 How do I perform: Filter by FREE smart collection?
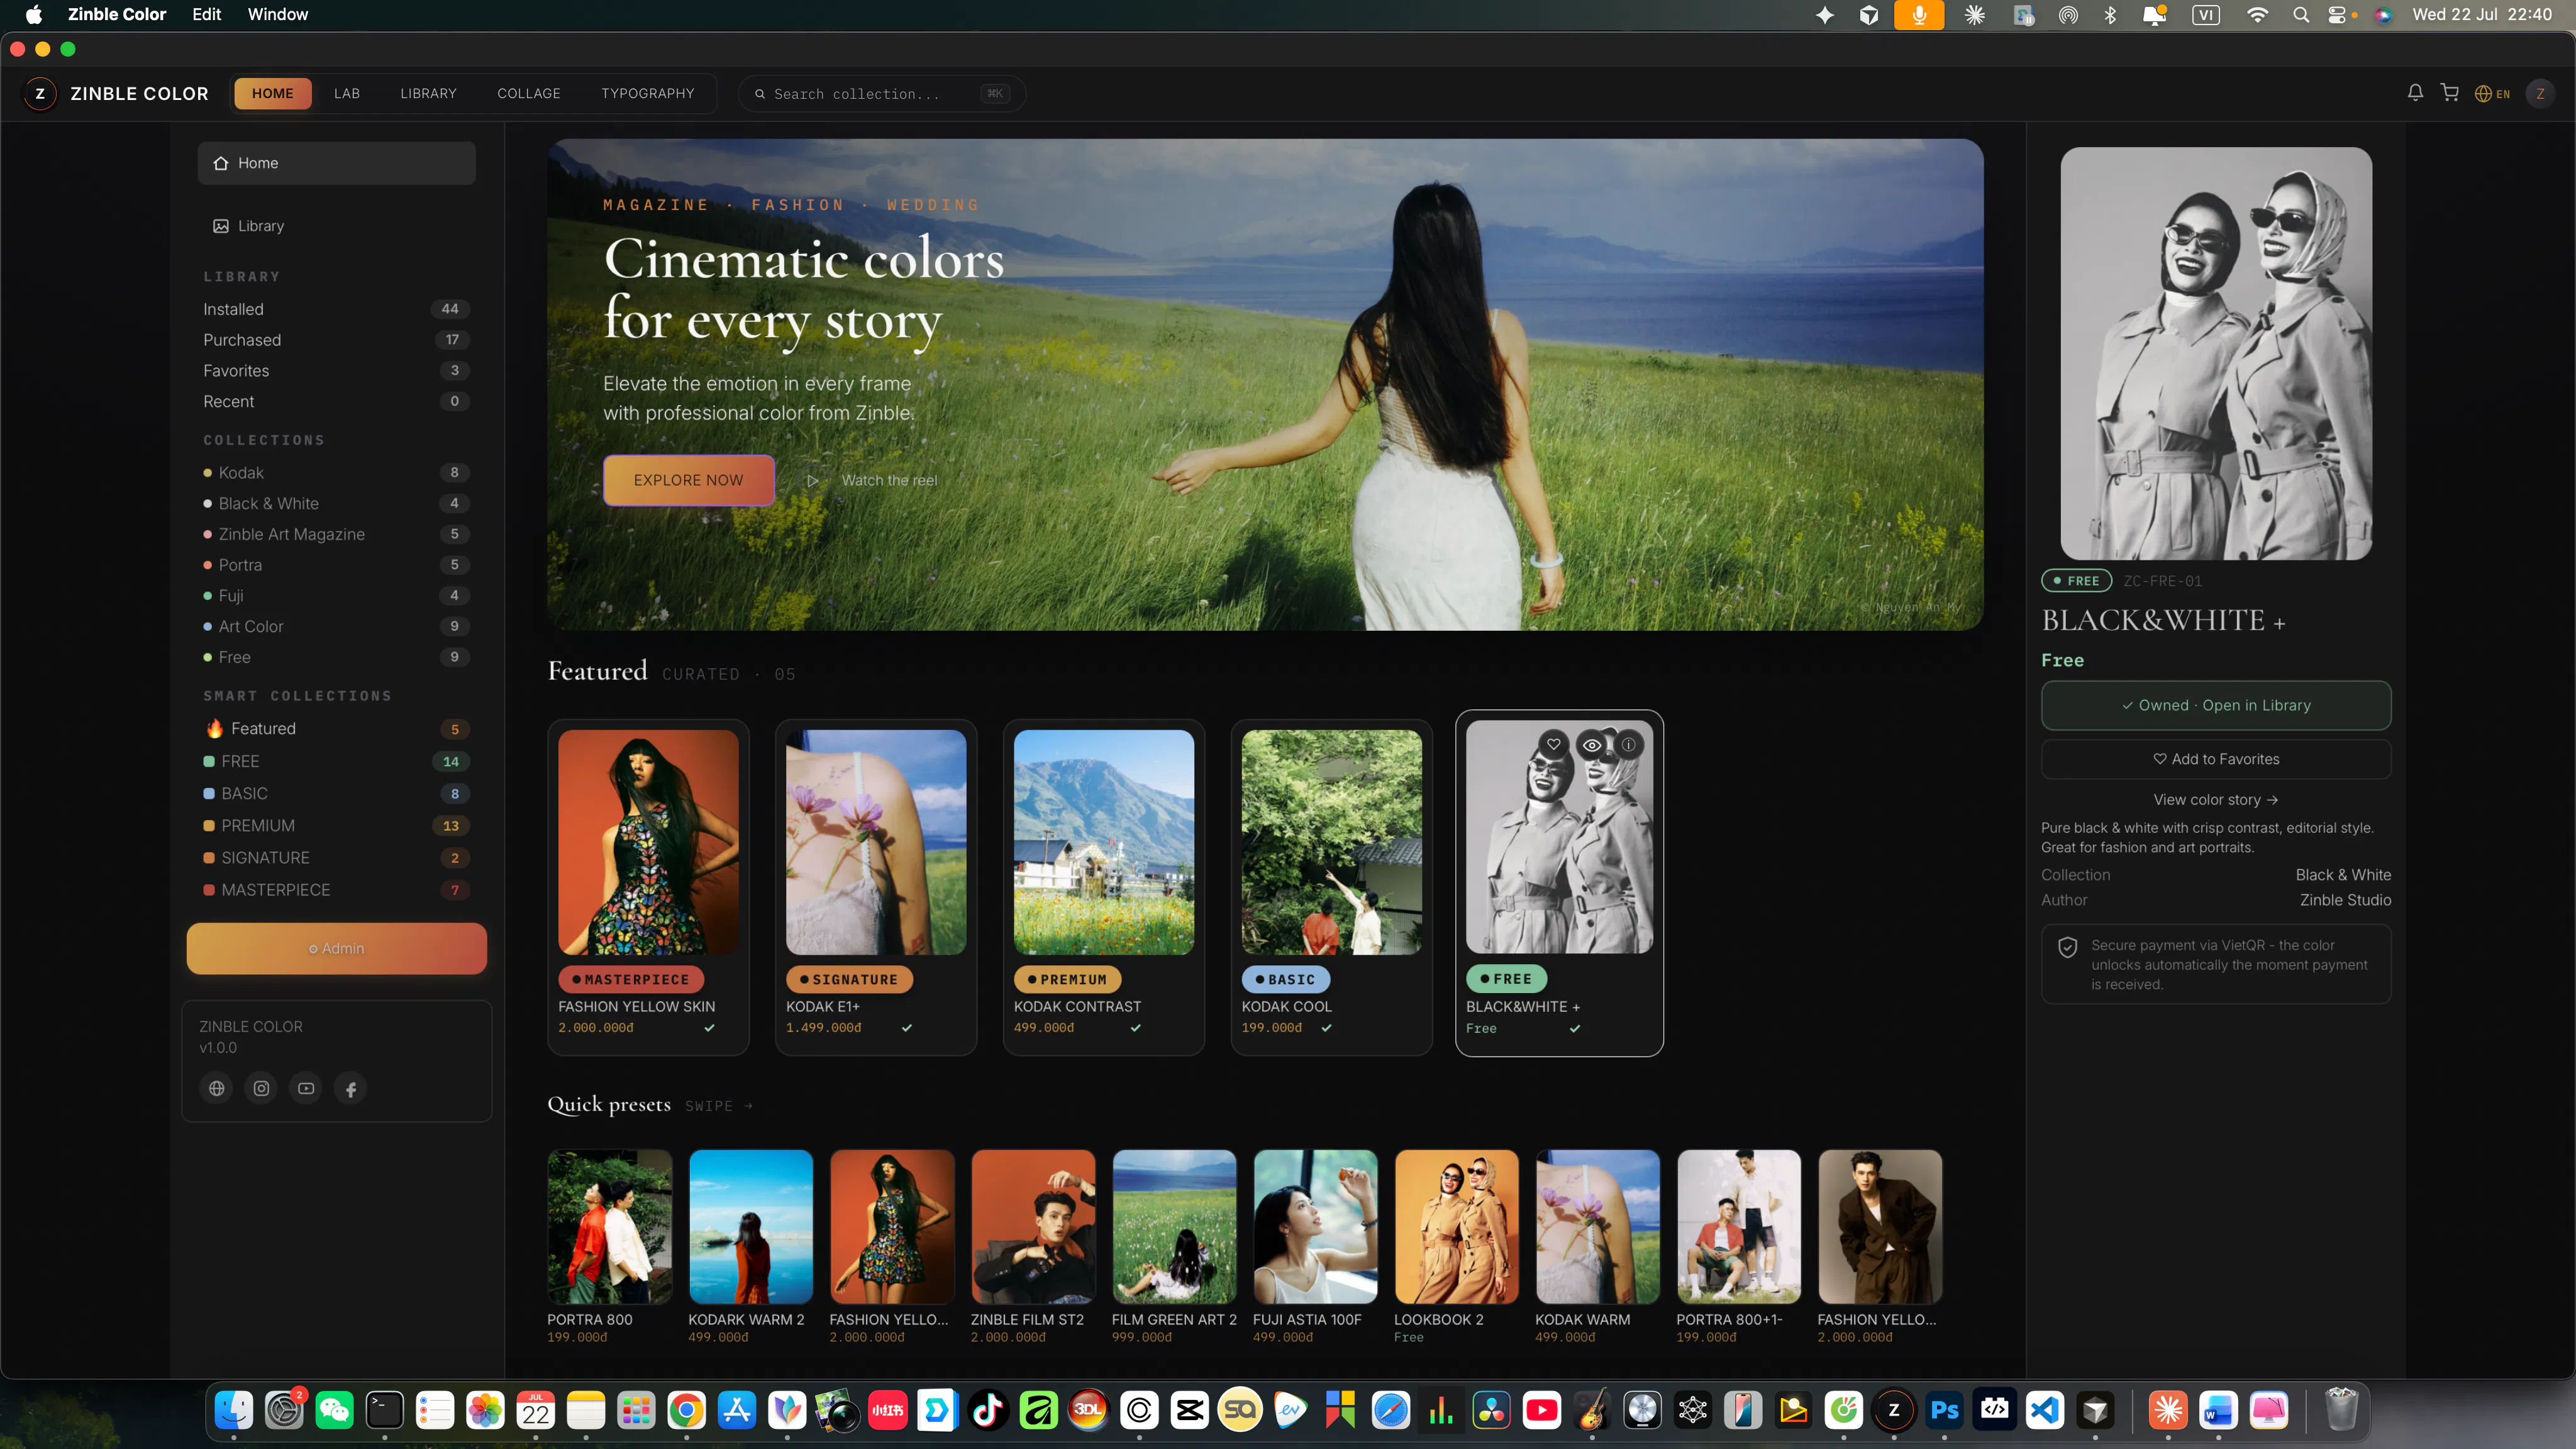tap(336, 761)
